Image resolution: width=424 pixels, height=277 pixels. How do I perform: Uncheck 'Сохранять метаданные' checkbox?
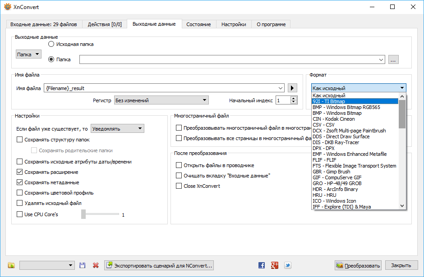(x=19, y=182)
